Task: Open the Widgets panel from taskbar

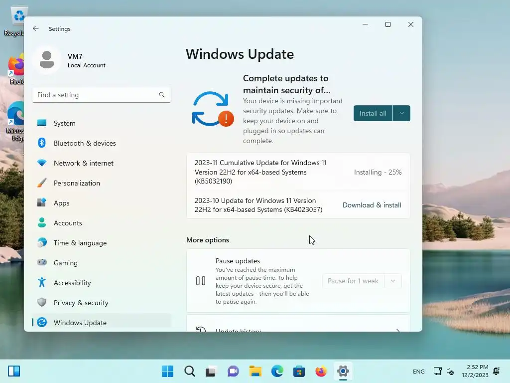Action: click(14, 371)
